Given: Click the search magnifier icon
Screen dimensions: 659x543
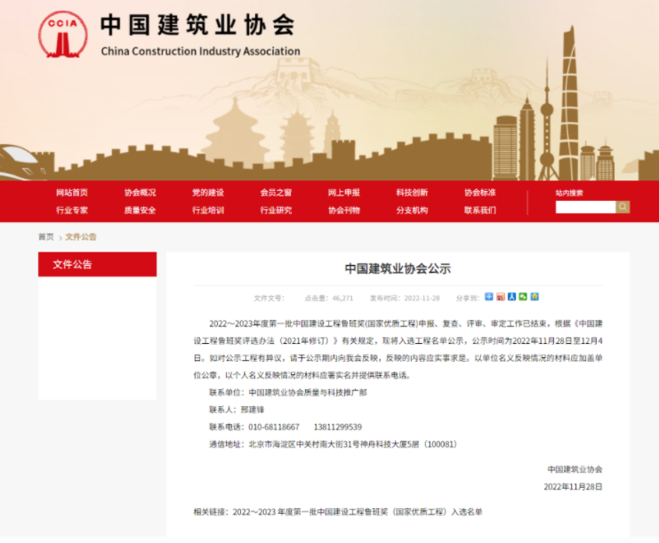Looking at the screenshot, I should point(623,207).
